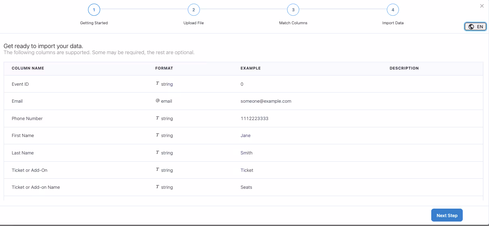The image size is (489, 226).
Task: Click the example value someone@example.com
Action: (266, 101)
